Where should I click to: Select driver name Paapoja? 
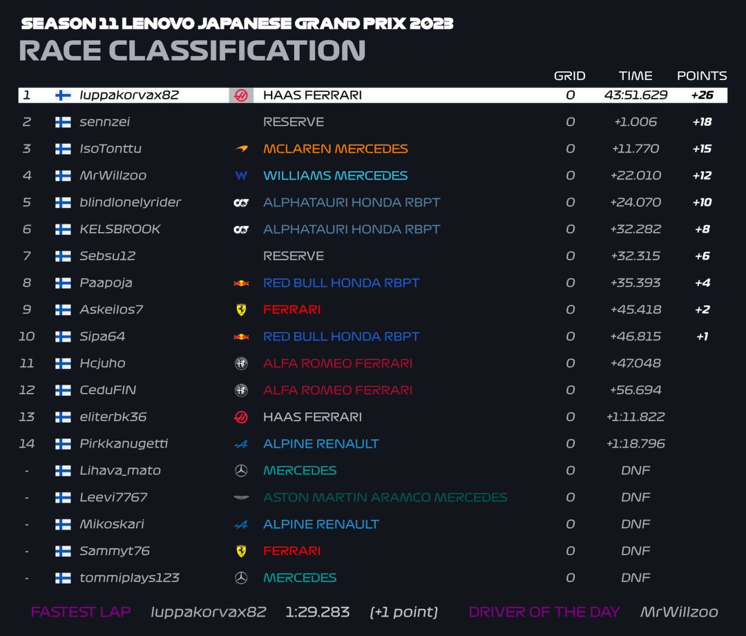click(x=106, y=283)
